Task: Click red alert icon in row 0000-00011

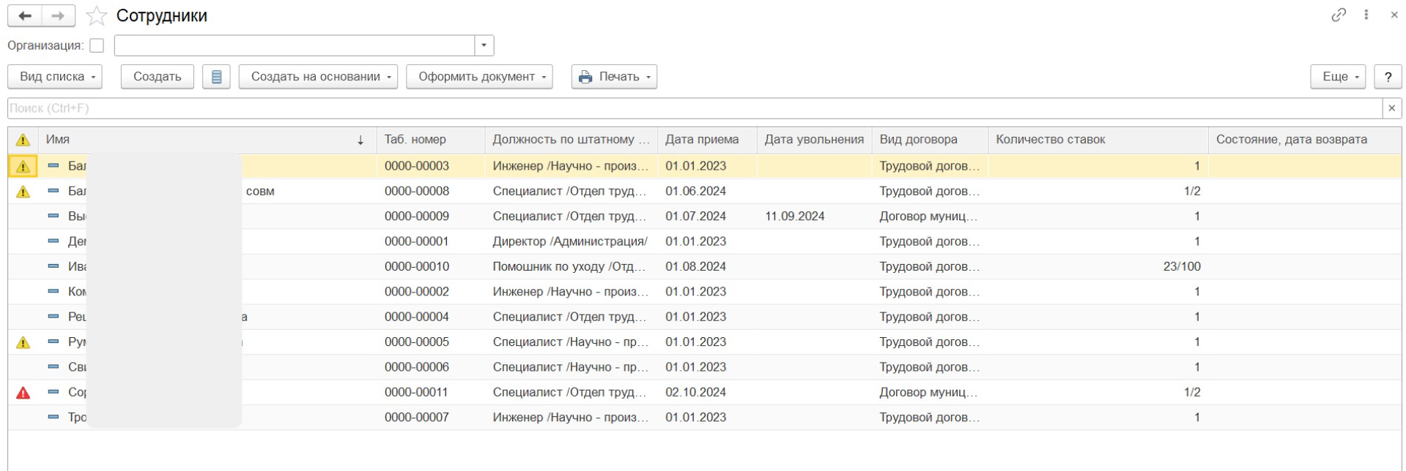Action: click(x=23, y=393)
